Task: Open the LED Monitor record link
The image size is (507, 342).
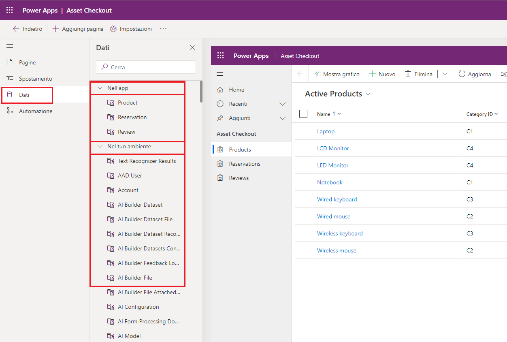Action: (x=332, y=165)
